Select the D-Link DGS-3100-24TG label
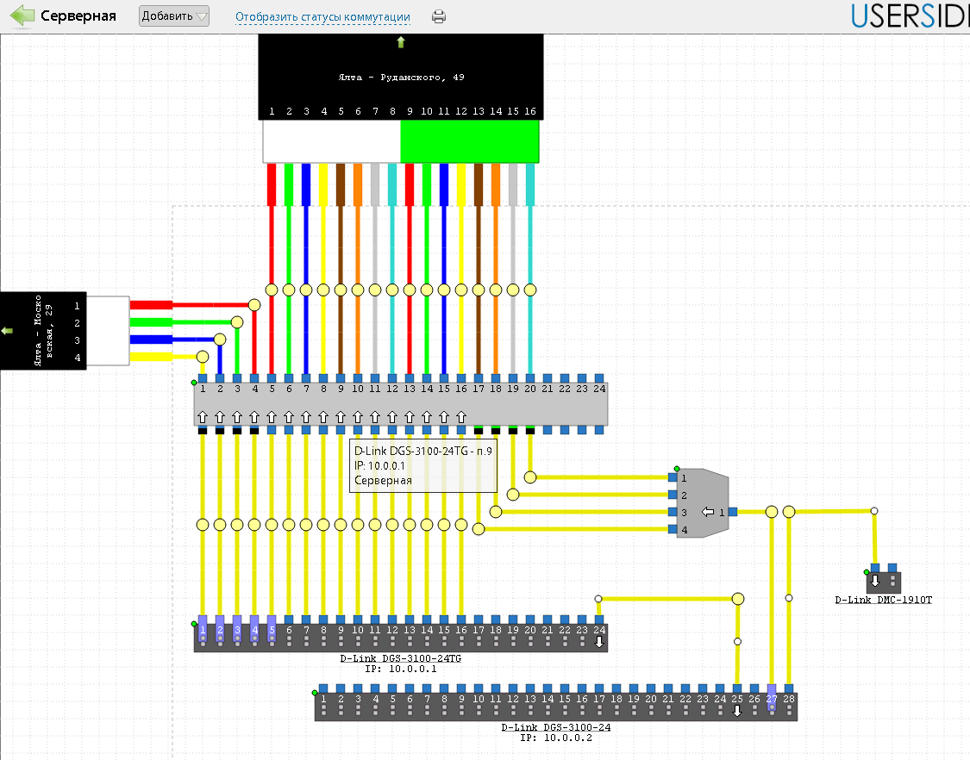 (x=401, y=658)
